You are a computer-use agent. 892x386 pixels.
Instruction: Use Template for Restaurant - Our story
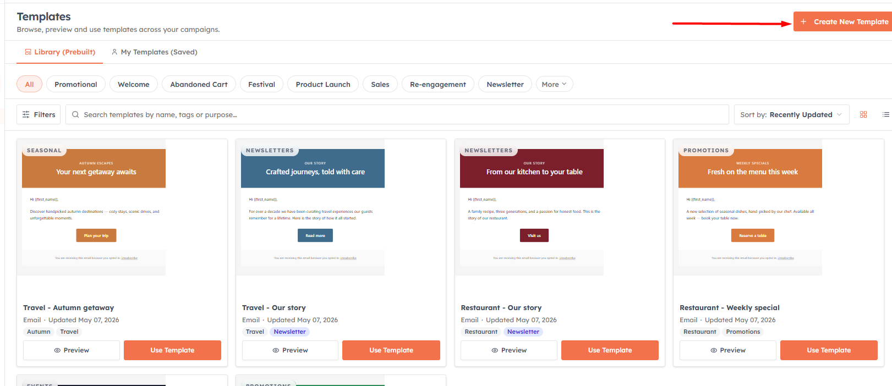point(610,350)
